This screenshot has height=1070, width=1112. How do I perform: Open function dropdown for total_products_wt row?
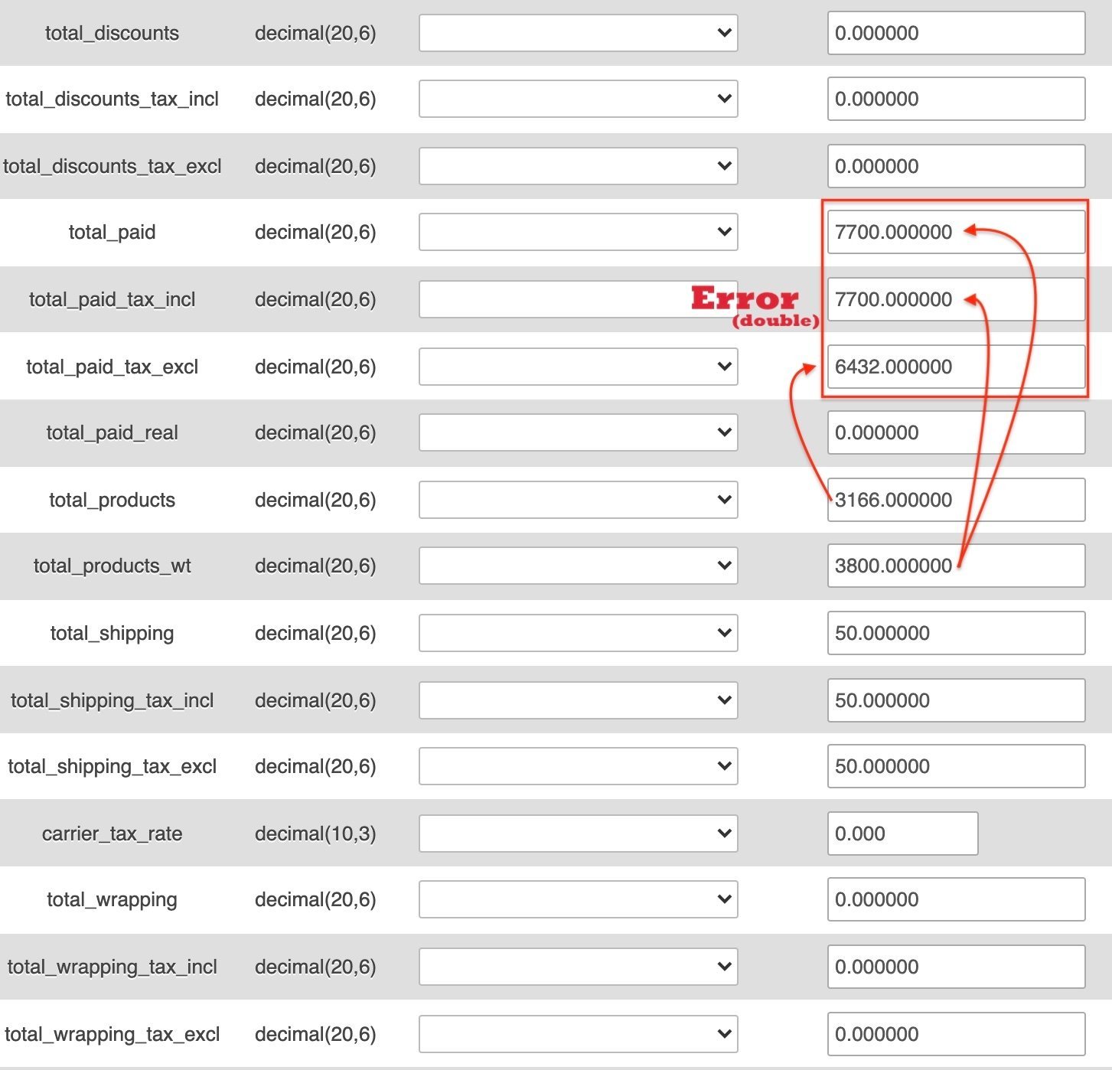pos(578,566)
